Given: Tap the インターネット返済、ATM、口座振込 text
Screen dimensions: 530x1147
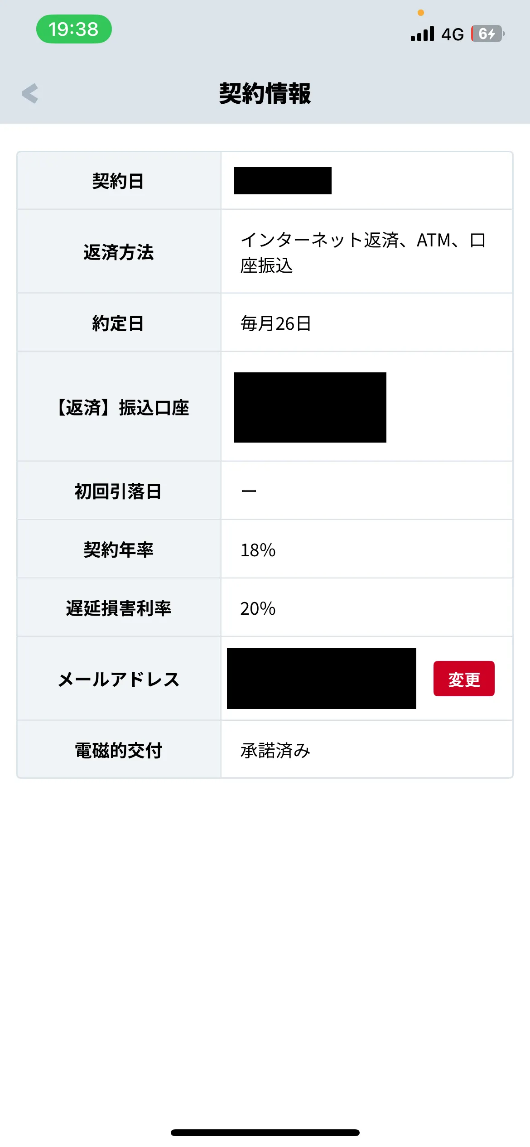Looking at the screenshot, I should (362, 252).
